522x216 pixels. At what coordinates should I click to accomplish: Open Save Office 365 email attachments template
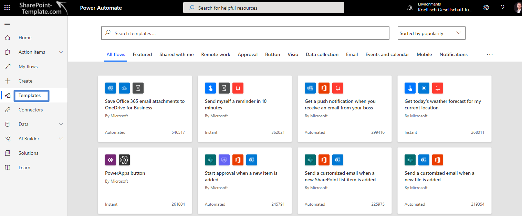click(x=145, y=105)
